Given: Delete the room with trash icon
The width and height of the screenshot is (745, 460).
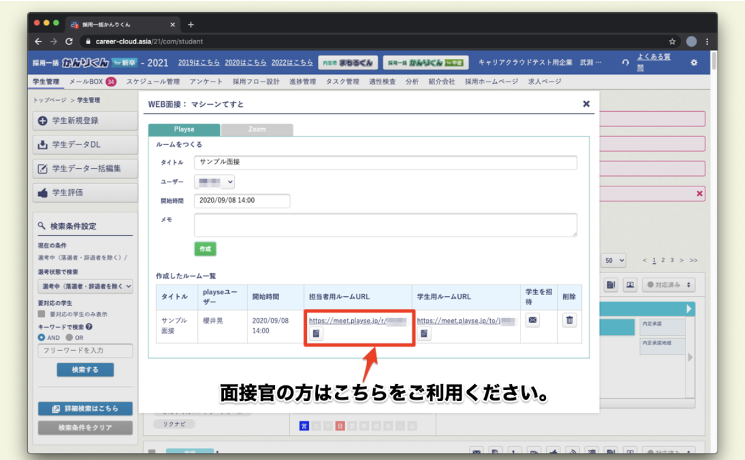Looking at the screenshot, I should pos(569,320).
